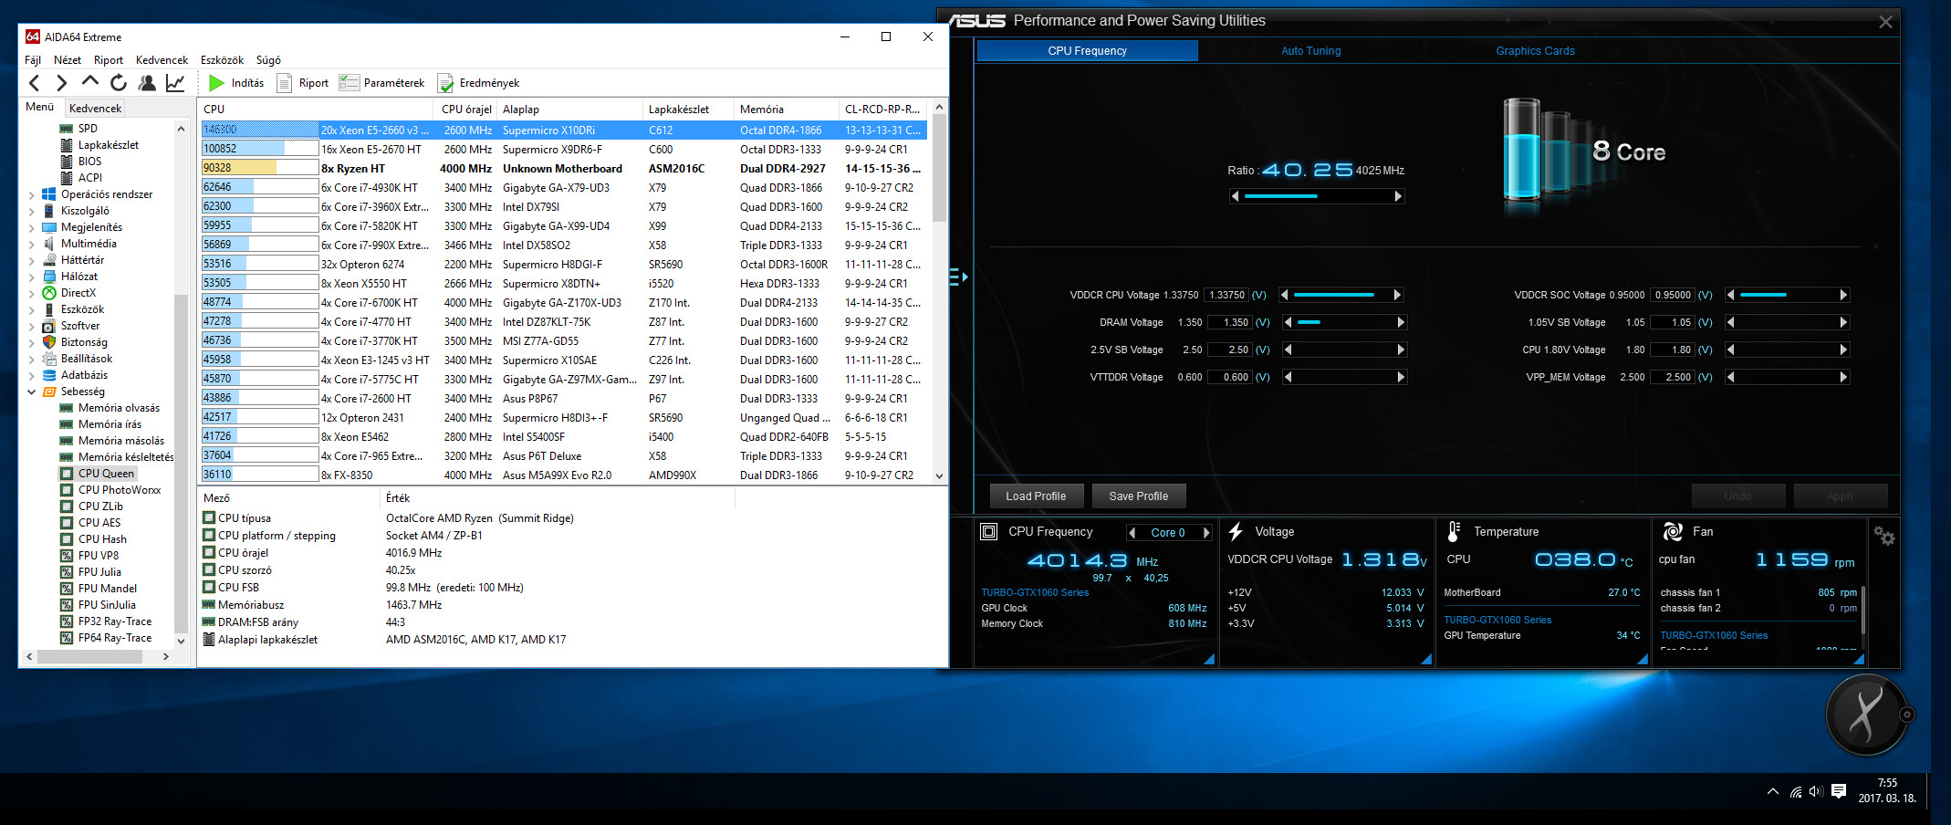Click the AIDA64 refresh icon

[x=119, y=83]
